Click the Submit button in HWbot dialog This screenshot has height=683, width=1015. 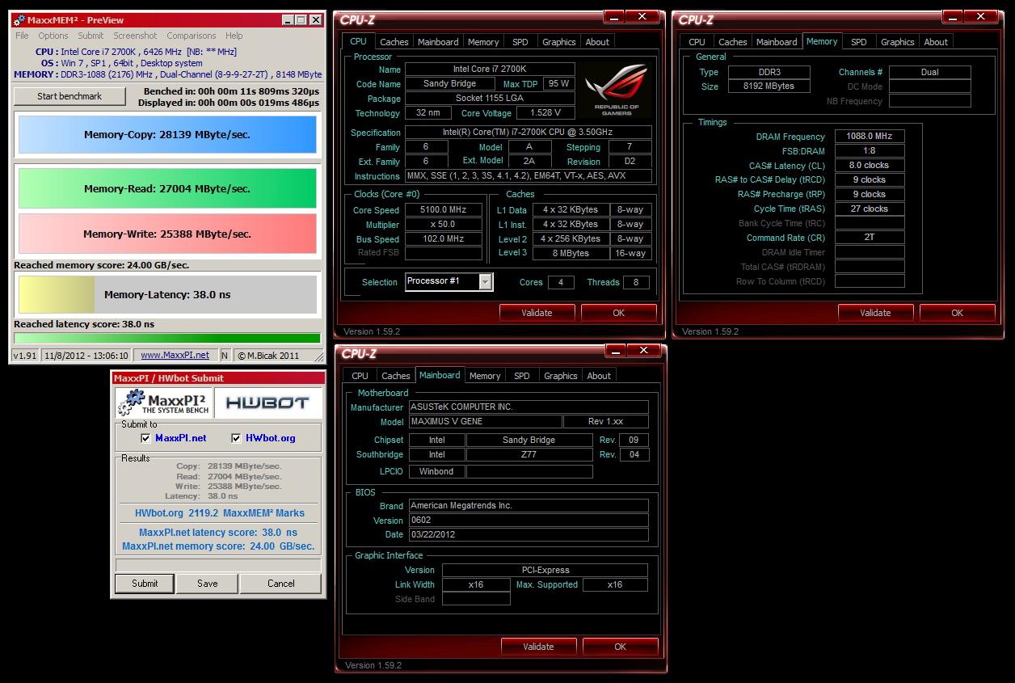[145, 584]
